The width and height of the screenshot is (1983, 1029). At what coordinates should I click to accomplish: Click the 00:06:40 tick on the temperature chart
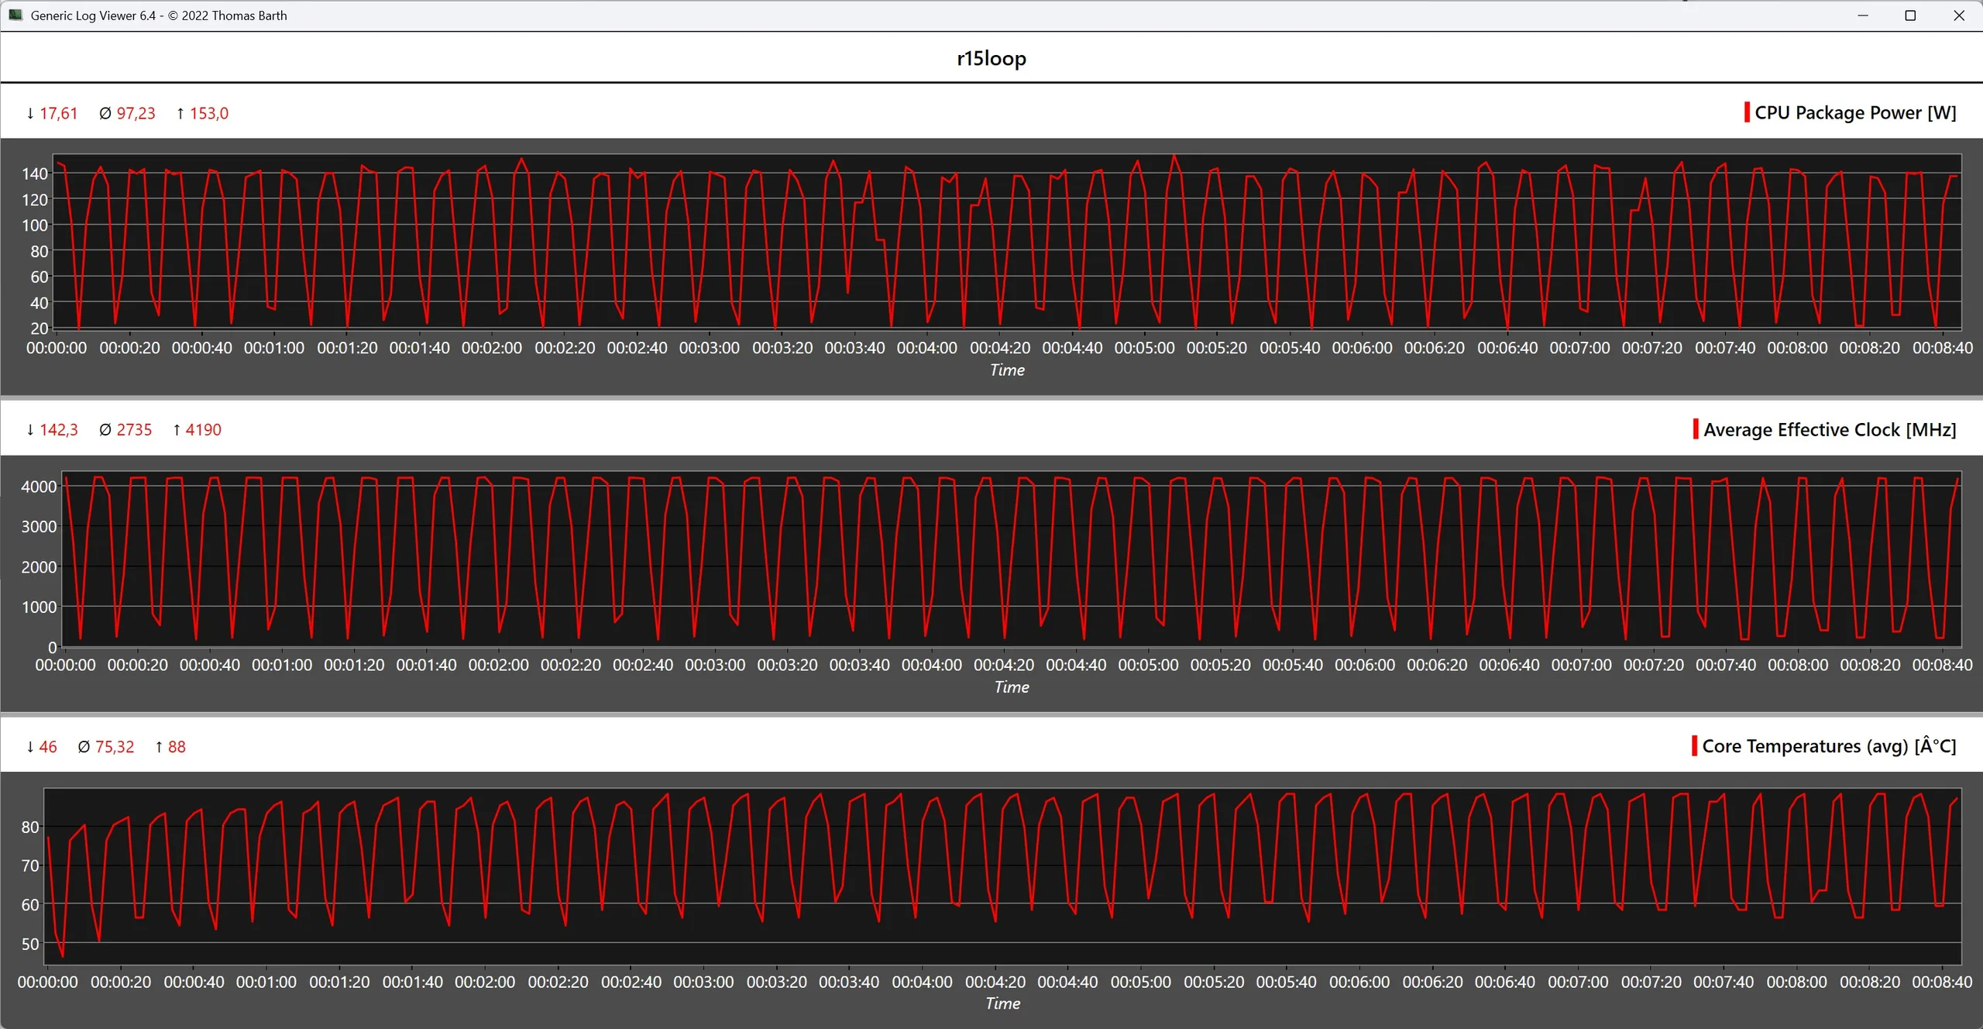[1504, 982]
